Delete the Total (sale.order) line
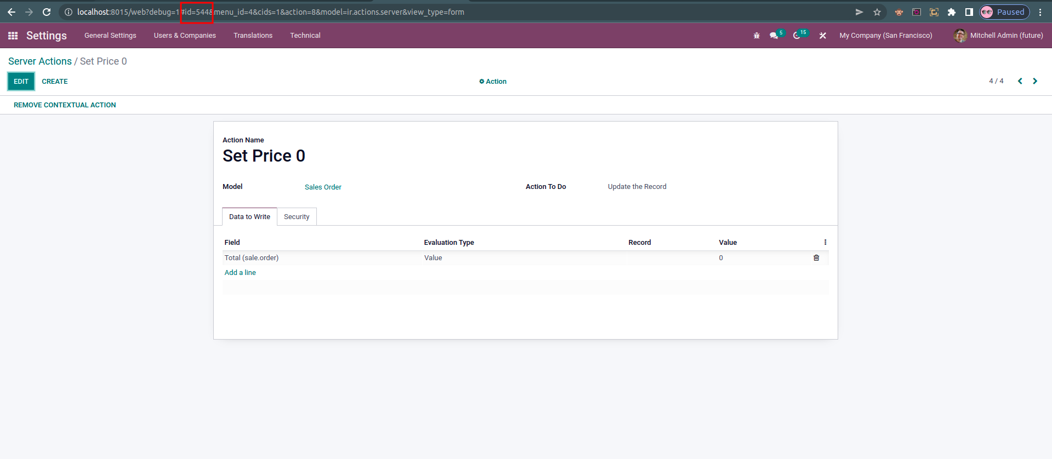 pyautogui.click(x=816, y=258)
